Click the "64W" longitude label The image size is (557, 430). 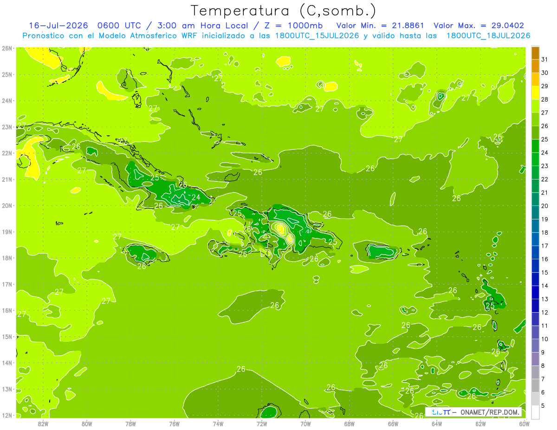[x=437, y=424]
